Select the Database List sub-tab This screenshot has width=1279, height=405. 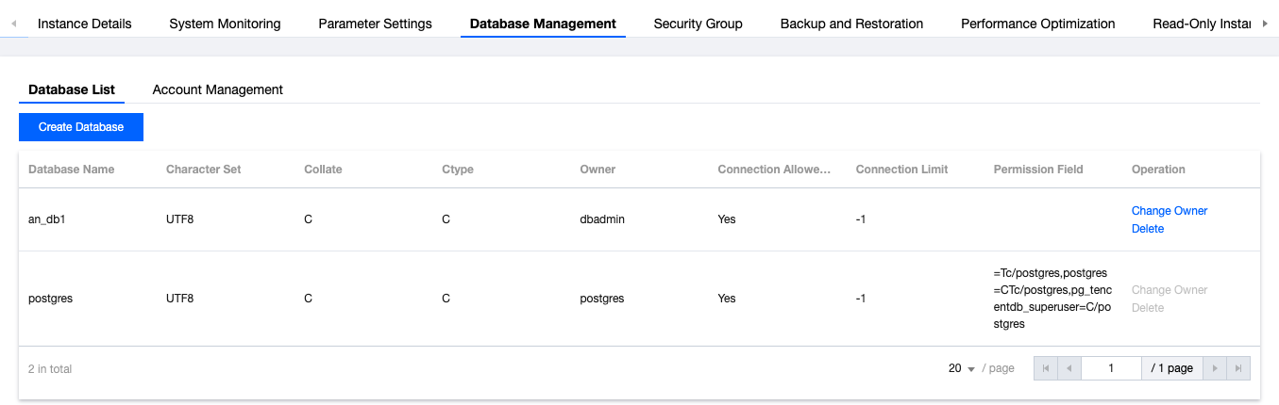pyautogui.click(x=72, y=89)
